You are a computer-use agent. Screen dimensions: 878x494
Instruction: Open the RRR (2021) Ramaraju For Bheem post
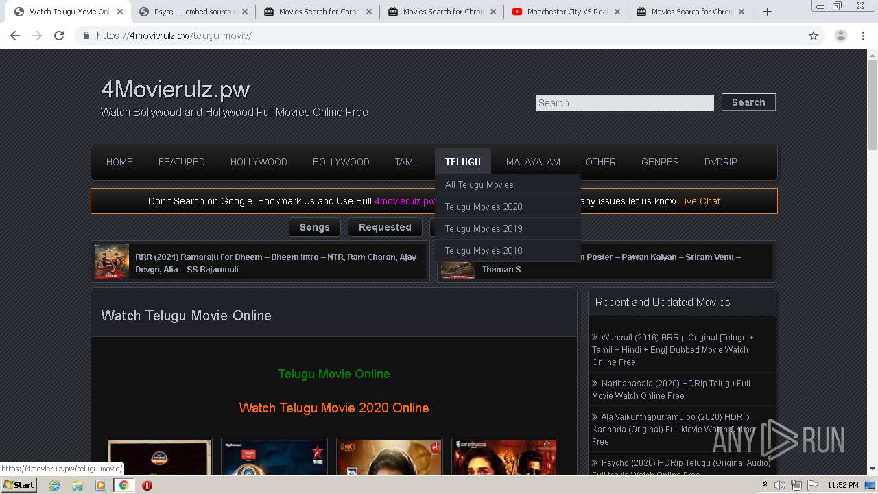pos(276,263)
